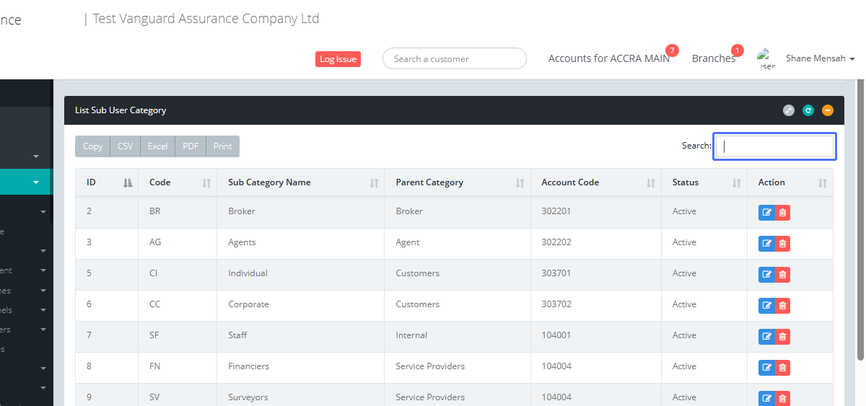866x406 pixels.
Task: Expand the highlighted teal sidebar menu arrow
Action: point(36,182)
